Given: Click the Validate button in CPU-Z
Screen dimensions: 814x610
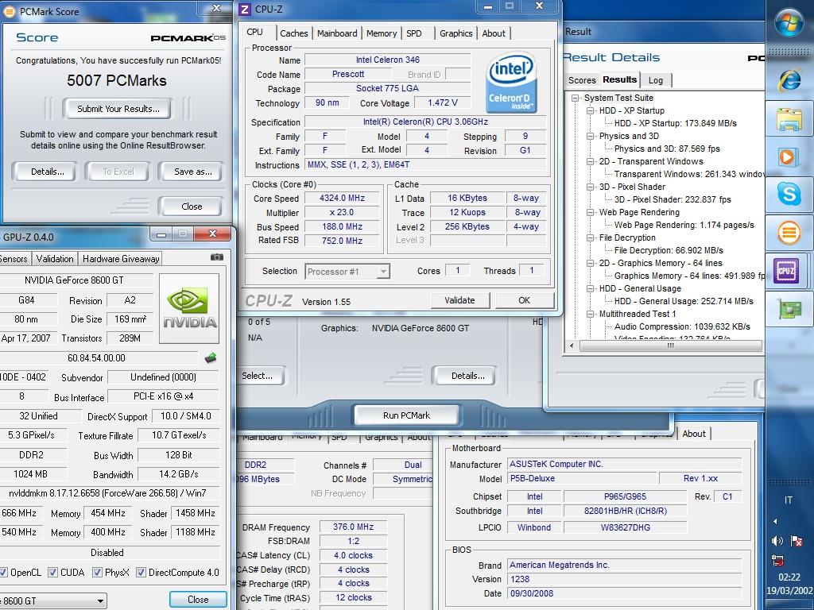Looking at the screenshot, I should 459,300.
